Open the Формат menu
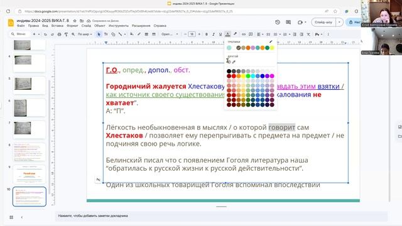Image resolution: width=402 pixels, height=226 pixels. [72, 26]
